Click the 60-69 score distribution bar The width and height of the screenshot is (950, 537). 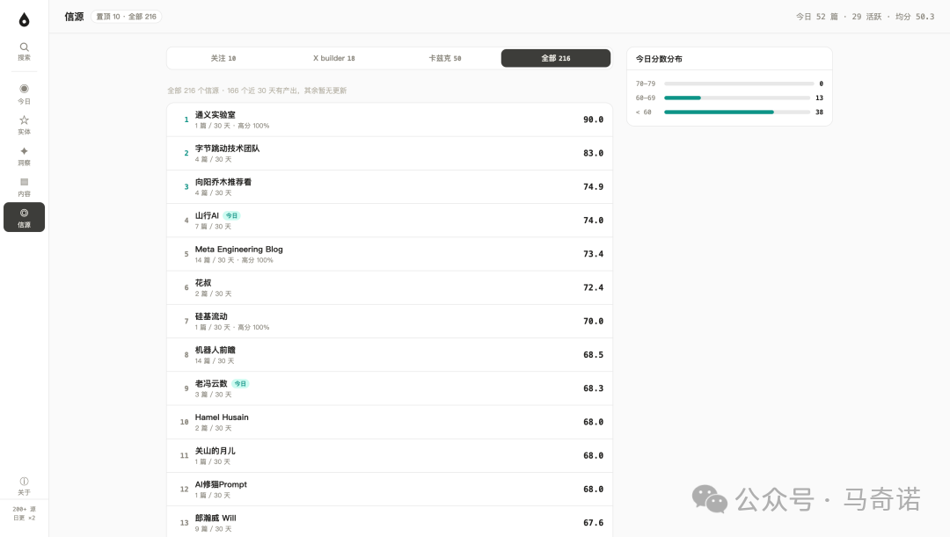point(737,98)
